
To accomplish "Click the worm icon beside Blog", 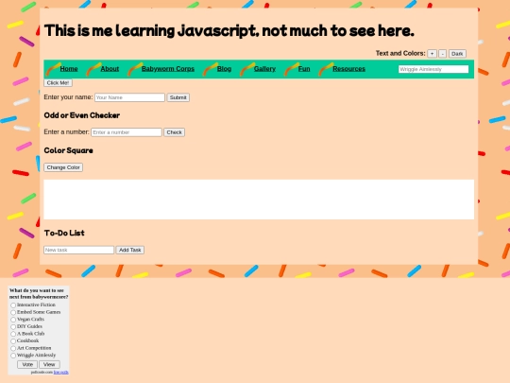I will coord(210,69).
